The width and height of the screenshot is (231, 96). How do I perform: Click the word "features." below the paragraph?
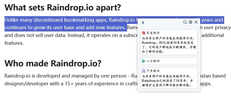[x=14, y=43]
